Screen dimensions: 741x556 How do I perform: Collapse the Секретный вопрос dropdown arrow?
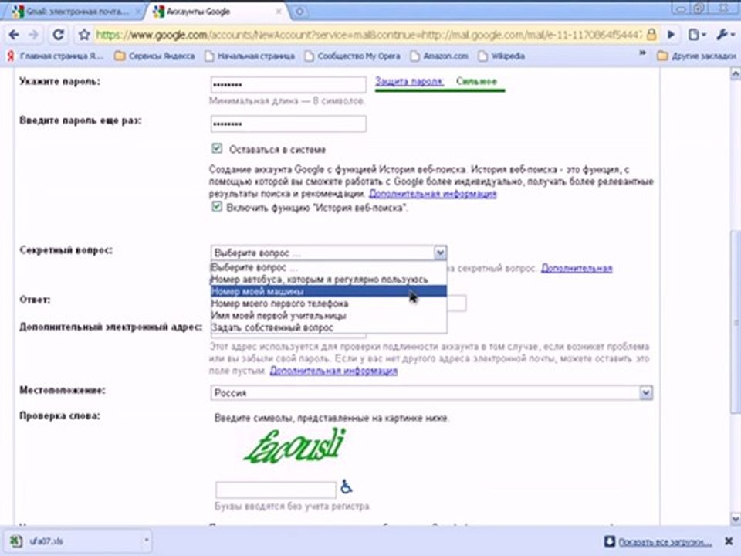coord(439,253)
